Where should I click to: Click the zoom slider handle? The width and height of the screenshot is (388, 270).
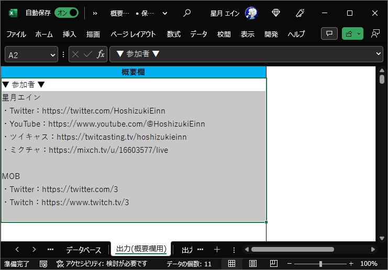coord(320,264)
